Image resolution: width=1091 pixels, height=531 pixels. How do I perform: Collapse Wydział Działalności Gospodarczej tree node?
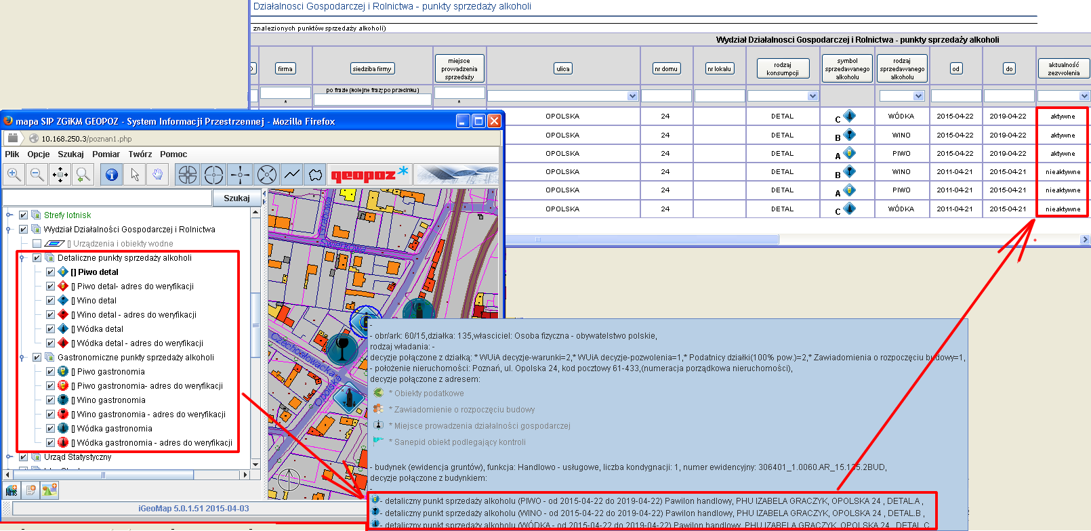pos(9,229)
